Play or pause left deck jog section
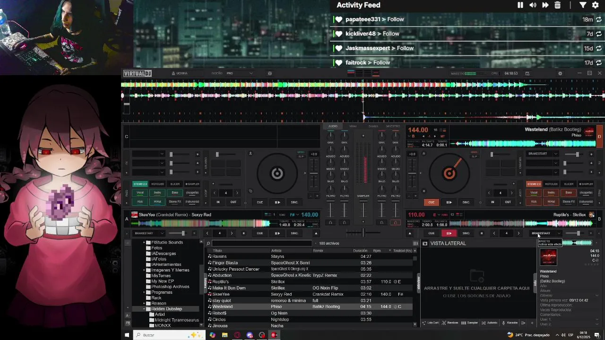The width and height of the screenshot is (605, 340). click(x=277, y=202)
